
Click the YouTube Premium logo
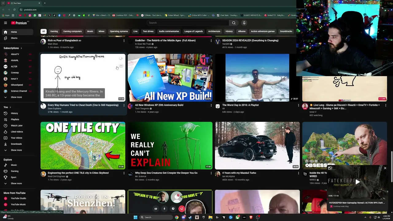point(19,23)
